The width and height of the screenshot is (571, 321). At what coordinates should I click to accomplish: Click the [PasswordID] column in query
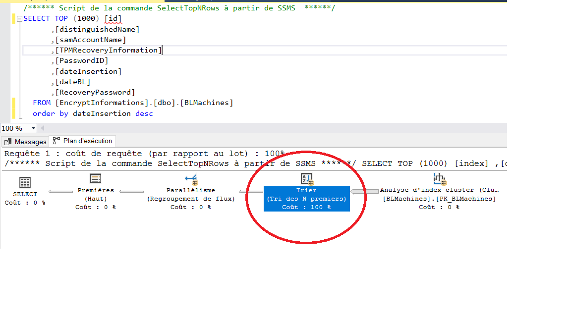(x=82, y=61)
